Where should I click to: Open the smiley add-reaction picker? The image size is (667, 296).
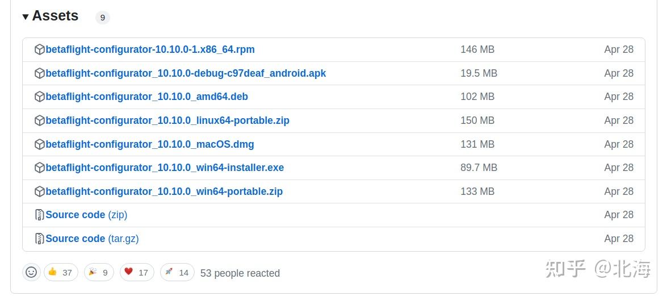[x=31, y=272]
